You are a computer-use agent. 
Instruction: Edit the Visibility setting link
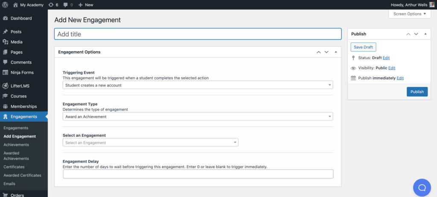click(392, 68)
